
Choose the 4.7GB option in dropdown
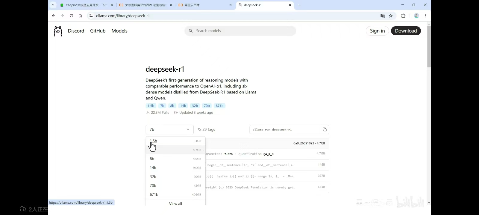(175, 150)
